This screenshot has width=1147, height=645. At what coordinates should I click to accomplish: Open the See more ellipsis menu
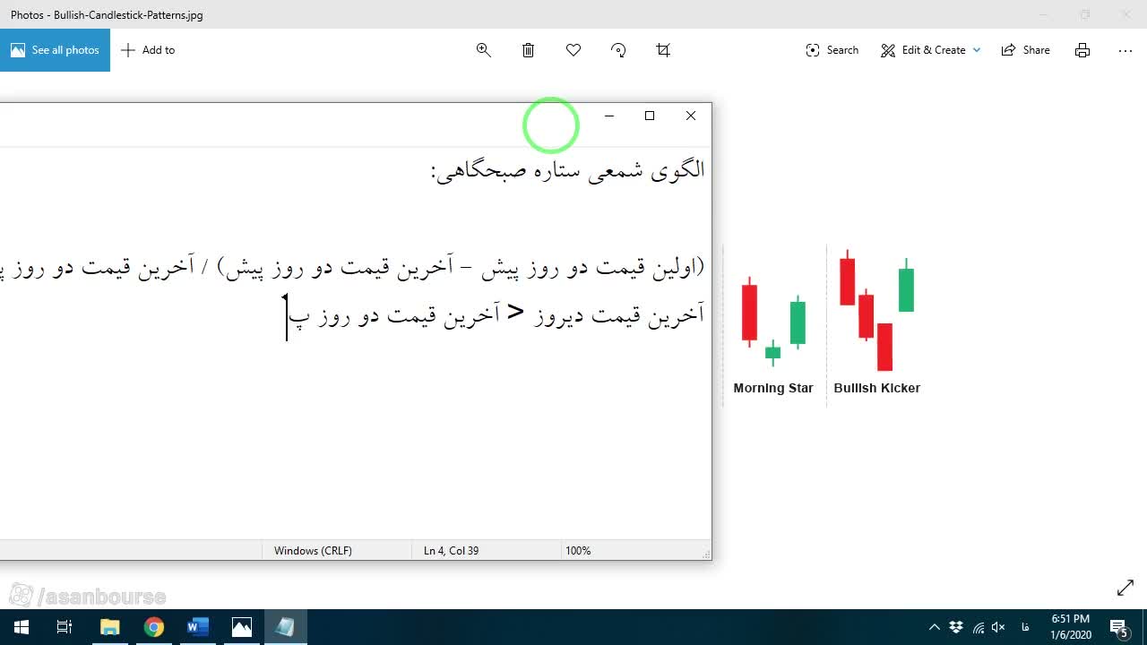(1125, 50)
